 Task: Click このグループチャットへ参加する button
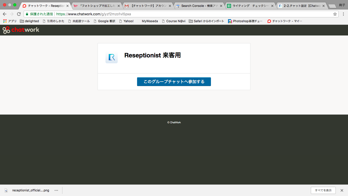pos(174,82)
